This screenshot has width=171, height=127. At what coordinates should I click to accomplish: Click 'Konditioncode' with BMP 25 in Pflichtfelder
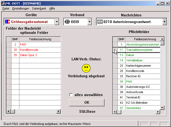[x=135, y=71]
